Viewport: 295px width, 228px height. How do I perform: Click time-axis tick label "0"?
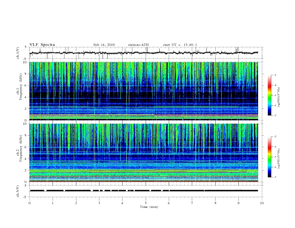pyautogui.click(x=29, y=203)
